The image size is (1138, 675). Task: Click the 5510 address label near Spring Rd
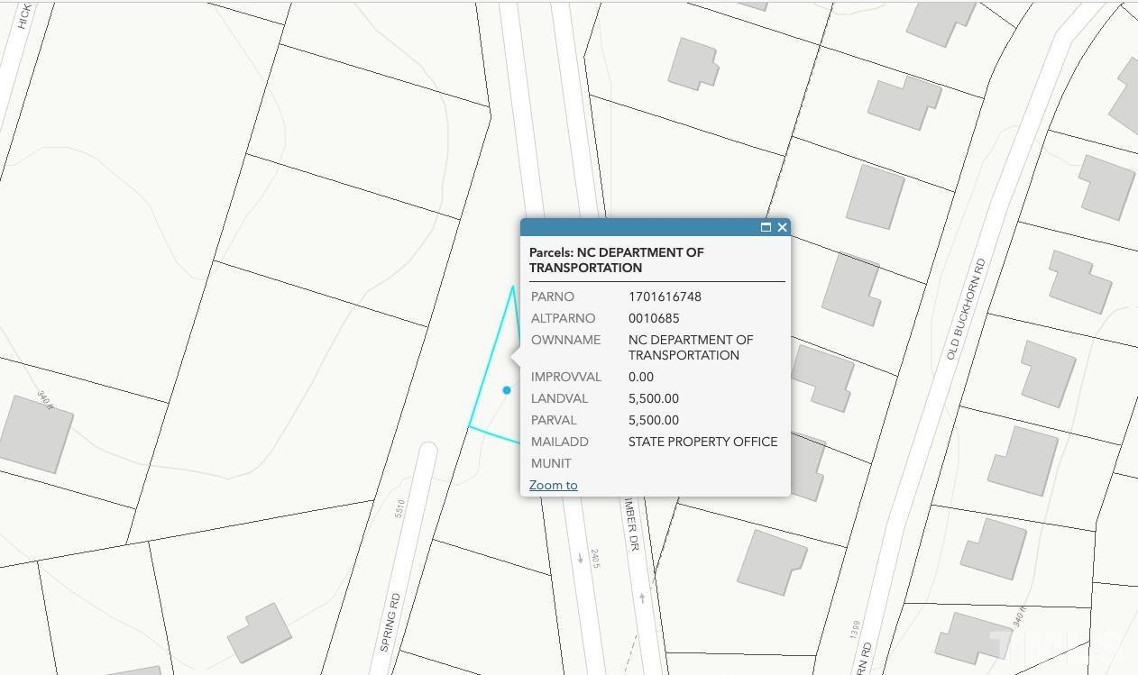(x=399, y=509)
